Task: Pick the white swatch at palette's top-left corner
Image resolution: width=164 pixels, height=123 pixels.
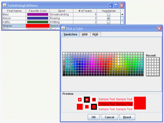Action: (x=64, y=54)
